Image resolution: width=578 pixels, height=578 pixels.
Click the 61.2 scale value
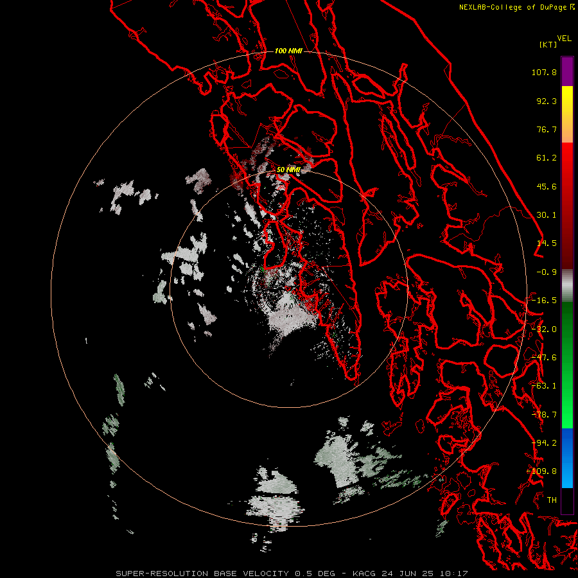point(547,158)
